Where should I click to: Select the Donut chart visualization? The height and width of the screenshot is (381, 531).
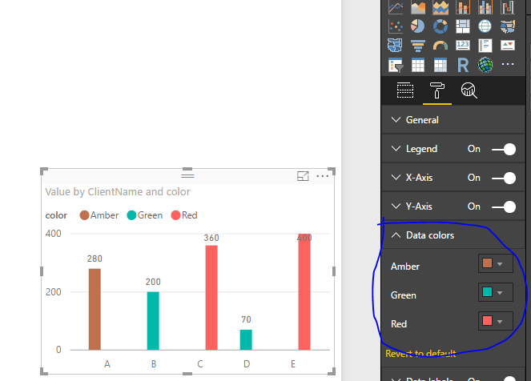pos(440,26)
